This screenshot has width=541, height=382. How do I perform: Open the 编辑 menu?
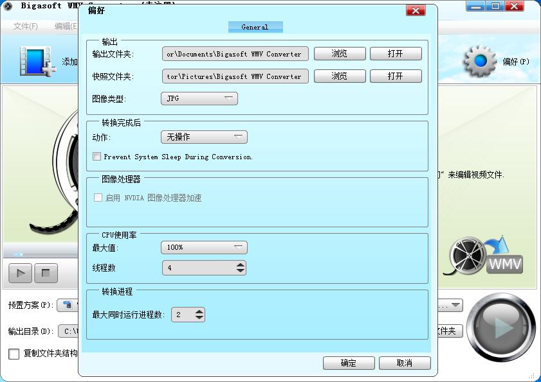click(66, 26)
